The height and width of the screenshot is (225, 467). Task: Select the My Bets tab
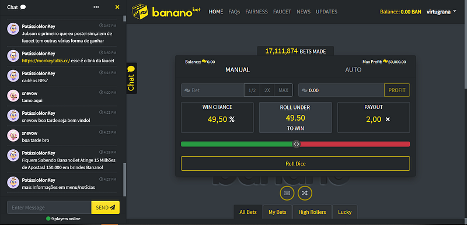(277, 212)
